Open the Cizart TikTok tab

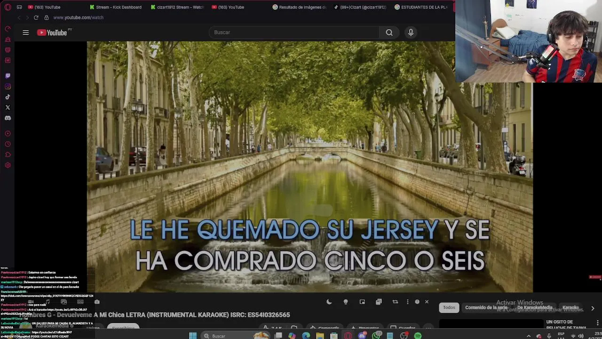[360, 7]
